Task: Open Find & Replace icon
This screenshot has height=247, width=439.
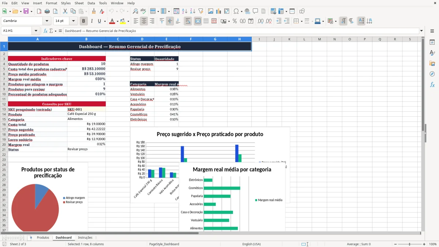Action: 135,11
